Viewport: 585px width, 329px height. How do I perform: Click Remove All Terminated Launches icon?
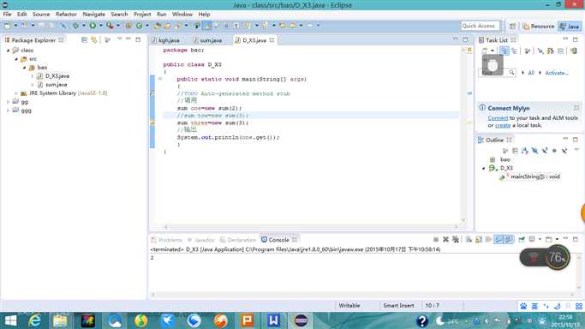[456, 240]
